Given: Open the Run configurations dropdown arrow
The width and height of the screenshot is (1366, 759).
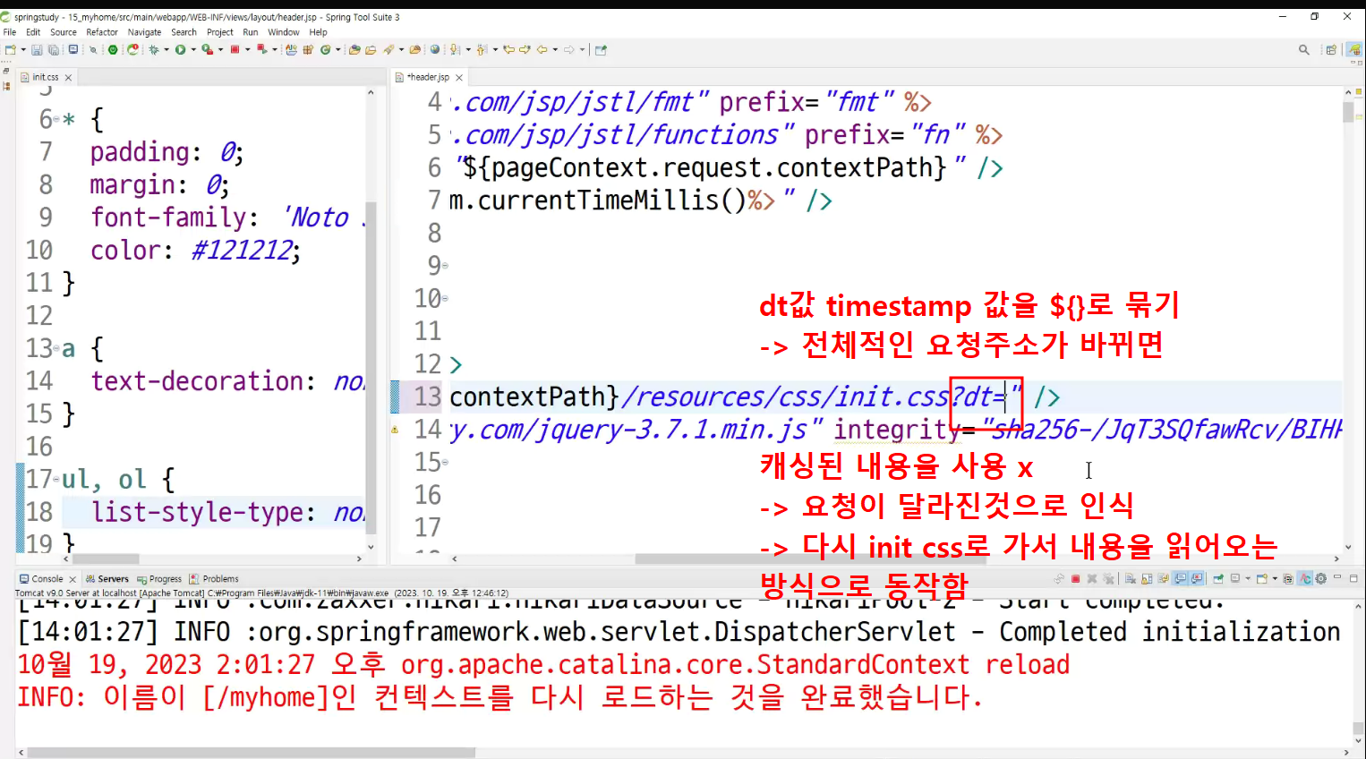Looking at the screenshot, I should (x=193, y=49).
